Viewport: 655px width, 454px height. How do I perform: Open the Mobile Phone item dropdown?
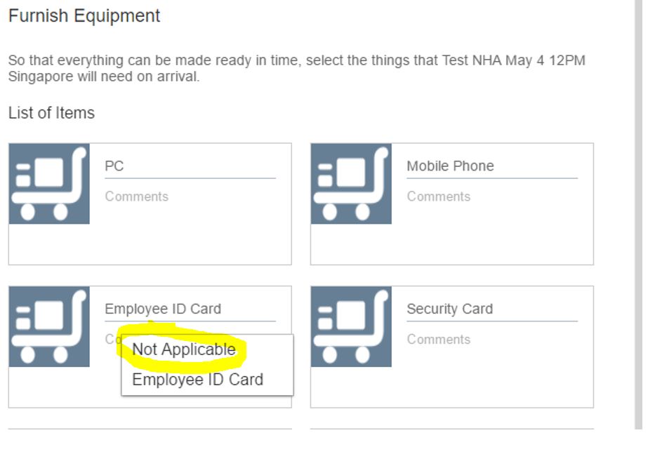tap(492, 166)
